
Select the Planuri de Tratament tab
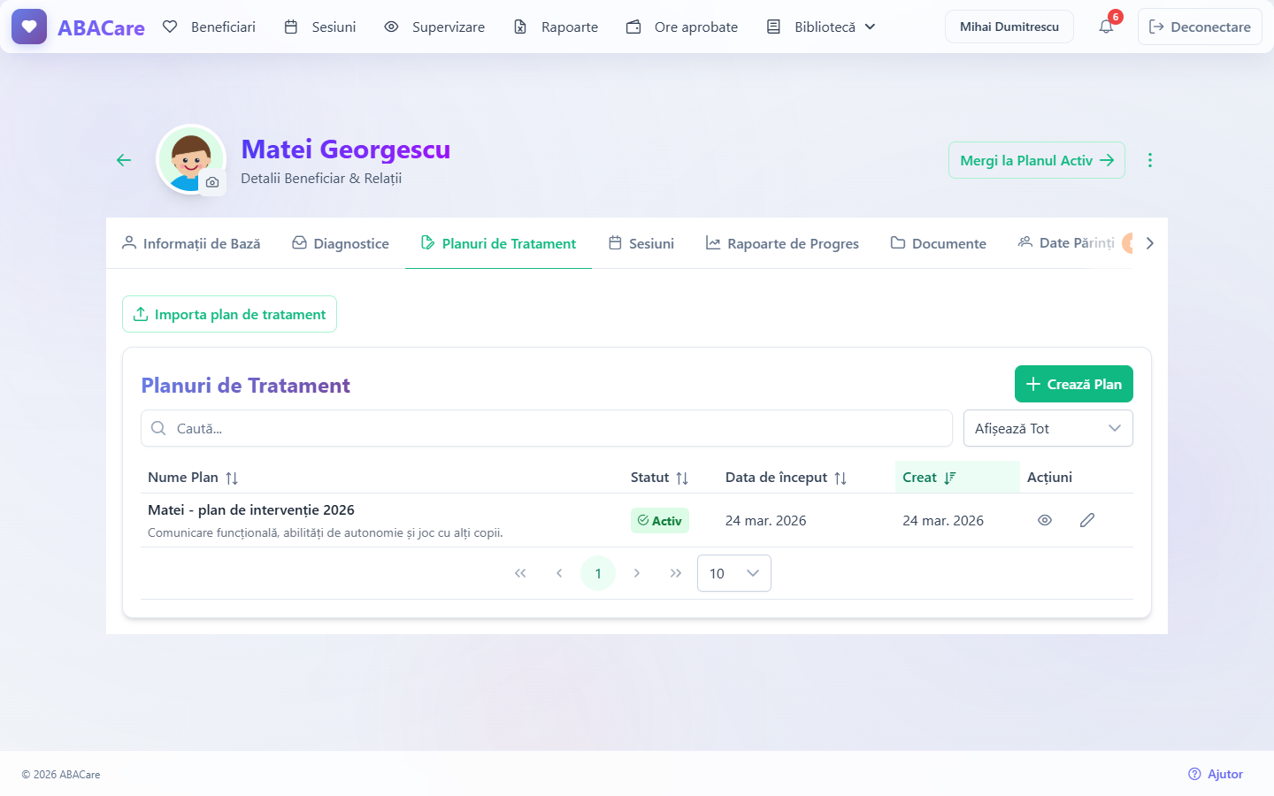[x=498, y=243]
